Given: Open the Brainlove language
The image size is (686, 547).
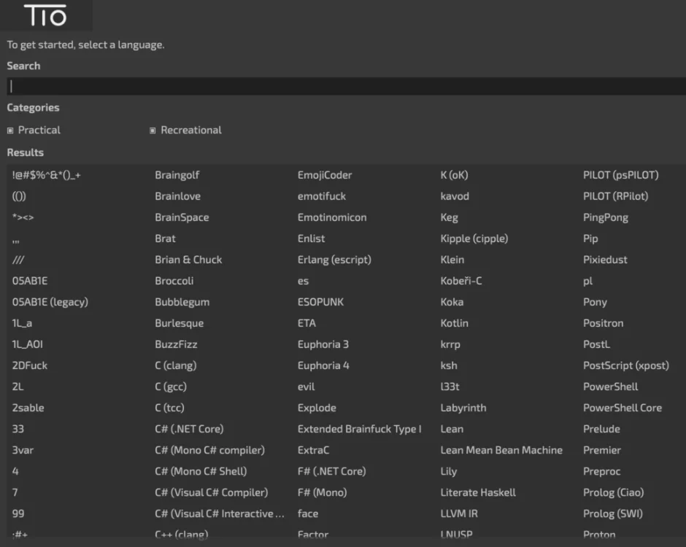Looking at the screenshot, I should click(x=177, y=196).
